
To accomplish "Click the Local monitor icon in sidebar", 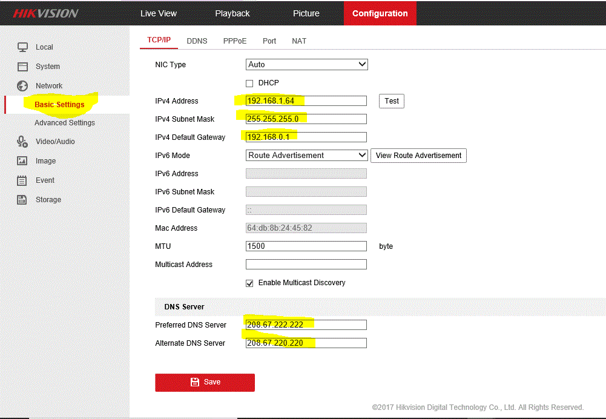I will coord(22,47).
